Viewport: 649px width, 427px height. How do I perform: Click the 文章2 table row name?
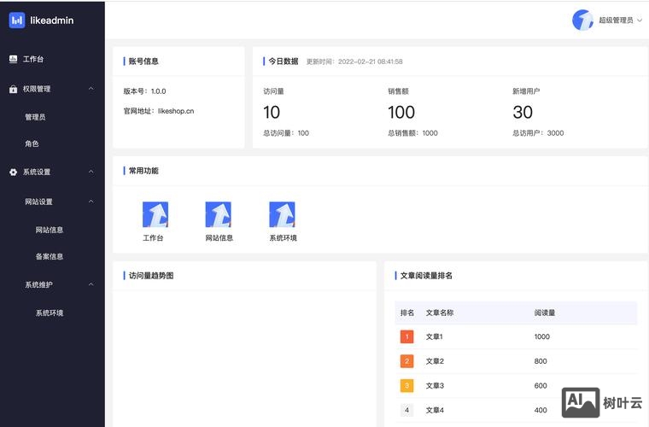[x=435, y=360]
